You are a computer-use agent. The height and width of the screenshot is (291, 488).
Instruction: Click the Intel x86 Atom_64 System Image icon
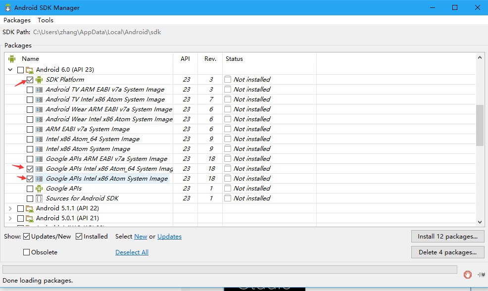pos(39,140)
